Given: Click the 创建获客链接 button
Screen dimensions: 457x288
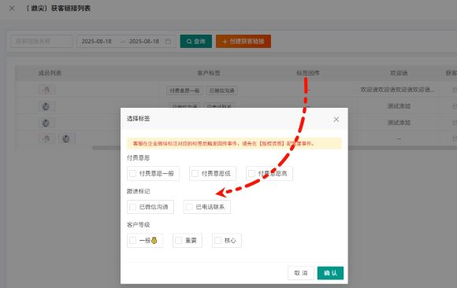Looking at the screenshot, I should (x=243, y=42).
